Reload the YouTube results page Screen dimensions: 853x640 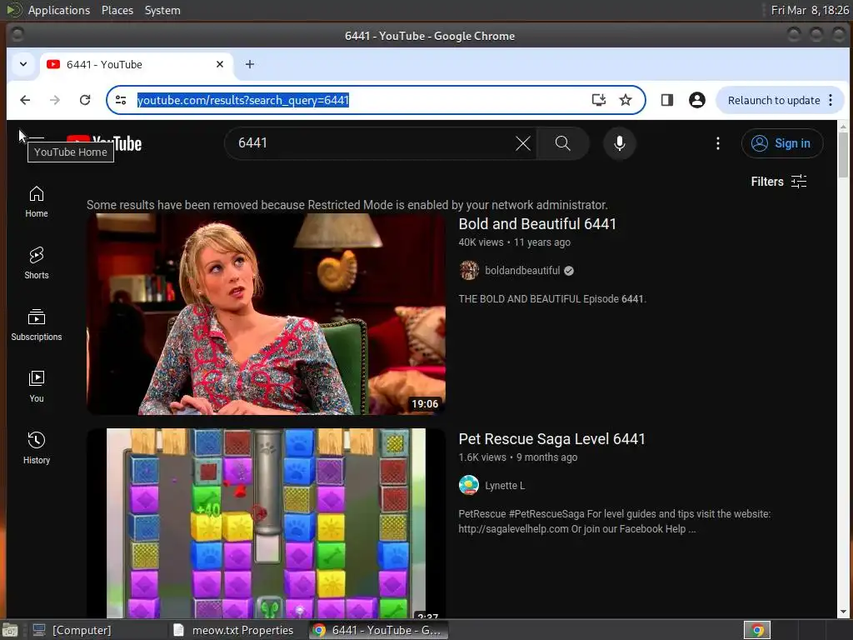pos(85,100)
